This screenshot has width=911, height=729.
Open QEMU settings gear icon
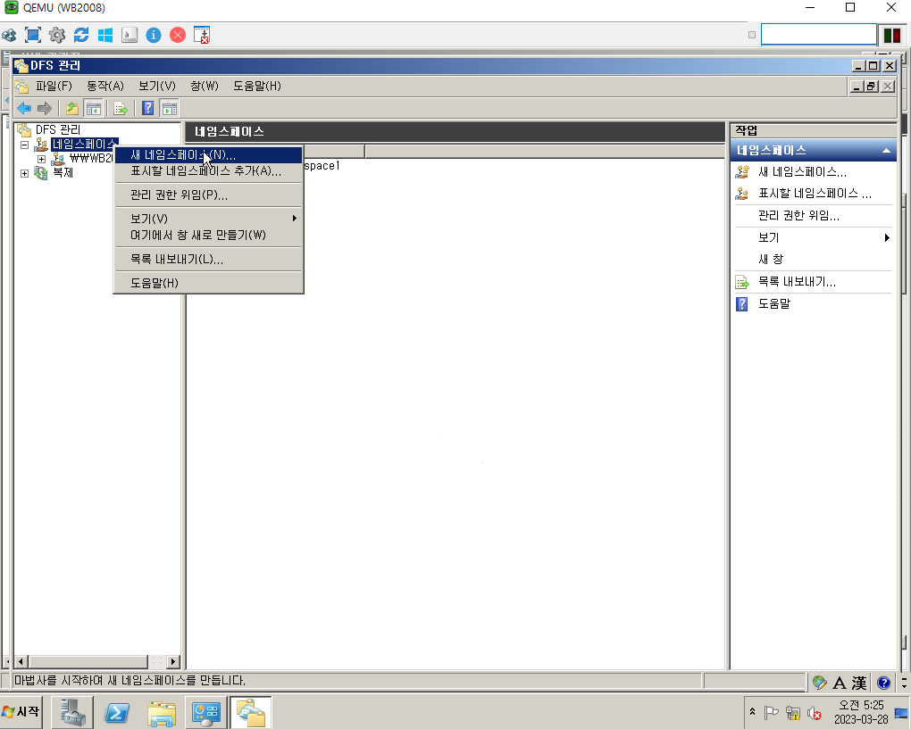[x=57, y=35]
